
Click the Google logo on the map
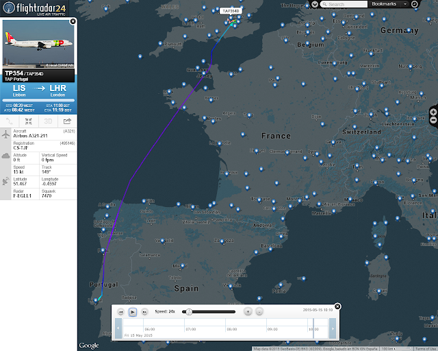[x=89, y=346]
